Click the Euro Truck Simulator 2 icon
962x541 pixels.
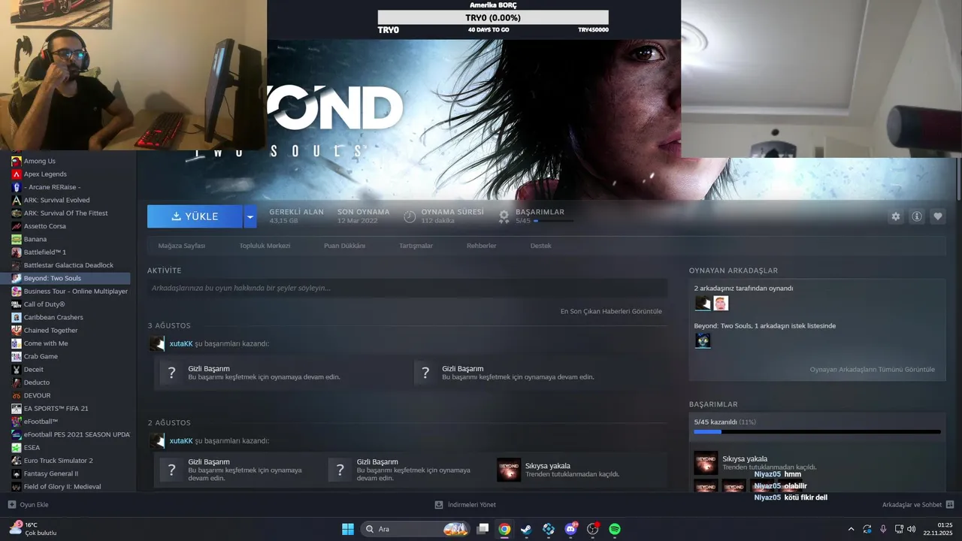(17, 461)
